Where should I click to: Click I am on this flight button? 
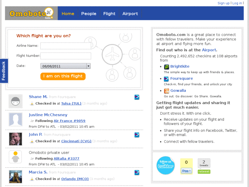click(63, 76)
